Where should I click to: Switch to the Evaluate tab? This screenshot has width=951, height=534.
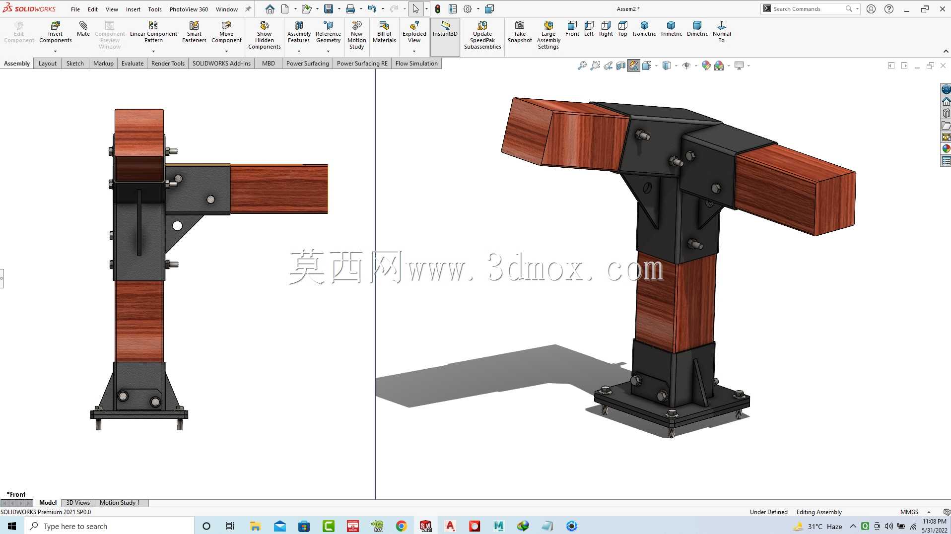[133, 64]
